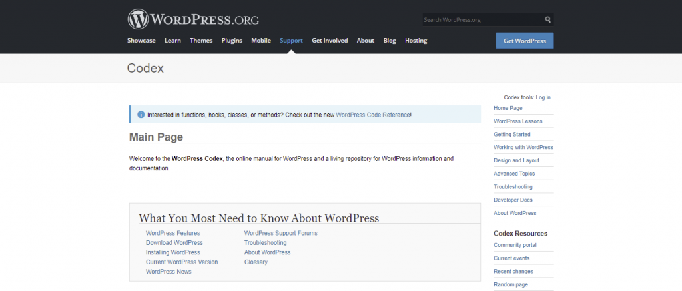Go to Plugins in the top navigation
This screenshot has width=682, height=291.
pyautogui.click(x=232, y=41)
